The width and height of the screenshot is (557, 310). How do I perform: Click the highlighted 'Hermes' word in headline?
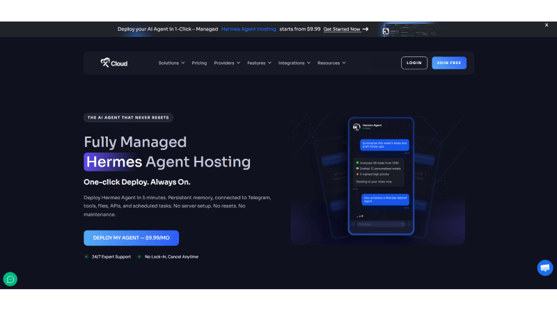tap(113, 162)
